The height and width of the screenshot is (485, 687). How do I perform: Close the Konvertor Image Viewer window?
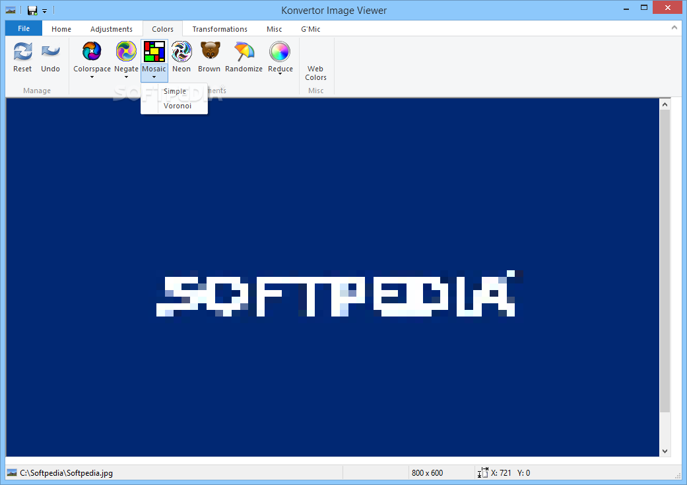click(668, 7)
